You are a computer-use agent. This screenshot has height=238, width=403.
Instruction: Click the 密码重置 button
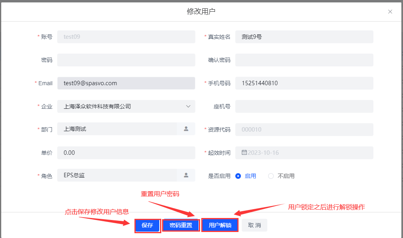pyautogui.click(x=181, y=225)
